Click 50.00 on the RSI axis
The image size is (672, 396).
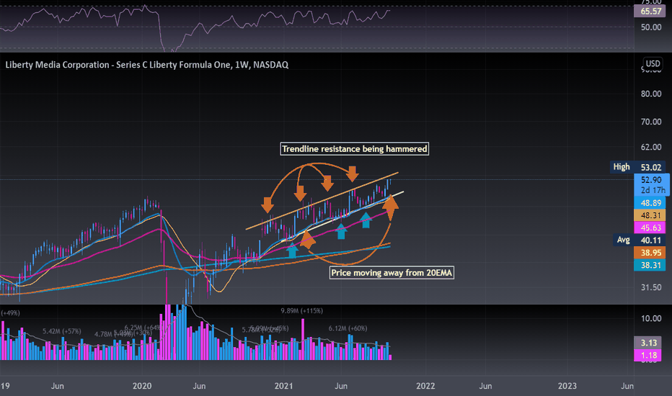(x=651, y=27)
